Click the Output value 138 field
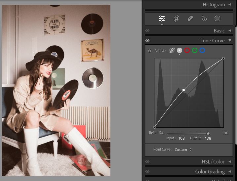237x181 pixels. click(x=208, y=138)
